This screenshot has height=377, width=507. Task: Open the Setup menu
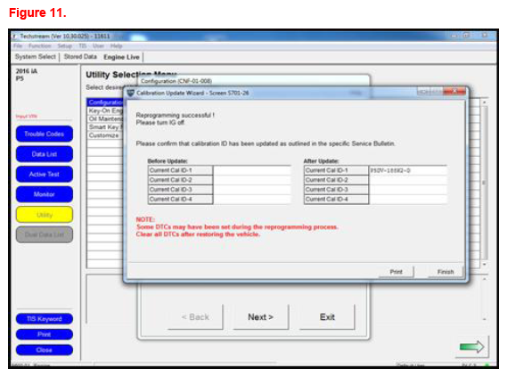pyautogui.click(x=64, y=46)
